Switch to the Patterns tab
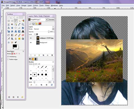 click(x=33, y=59)
